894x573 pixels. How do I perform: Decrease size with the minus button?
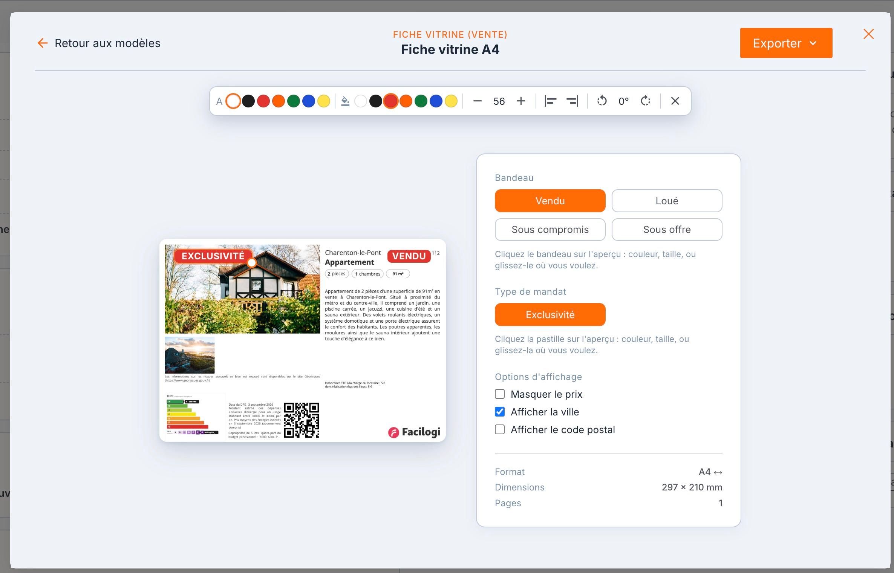[477, 101]
